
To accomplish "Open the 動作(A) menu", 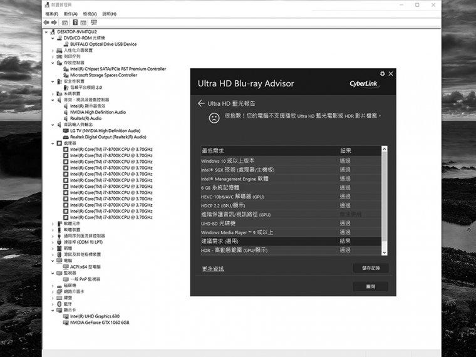I will pyautogui.click(x=71, y=14).
